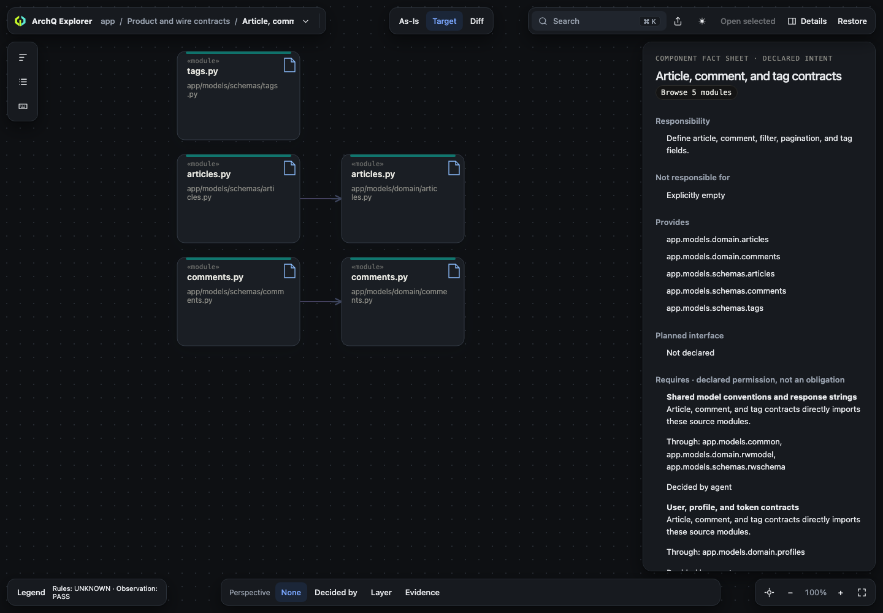The height and width of the screenshot is (613, 883).
Task: Zoom in with the plus icon
Action: (841, 592)
